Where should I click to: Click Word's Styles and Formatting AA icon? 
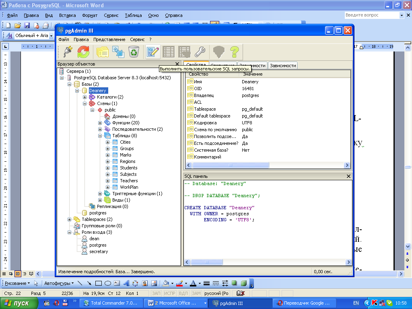point(9,35)
